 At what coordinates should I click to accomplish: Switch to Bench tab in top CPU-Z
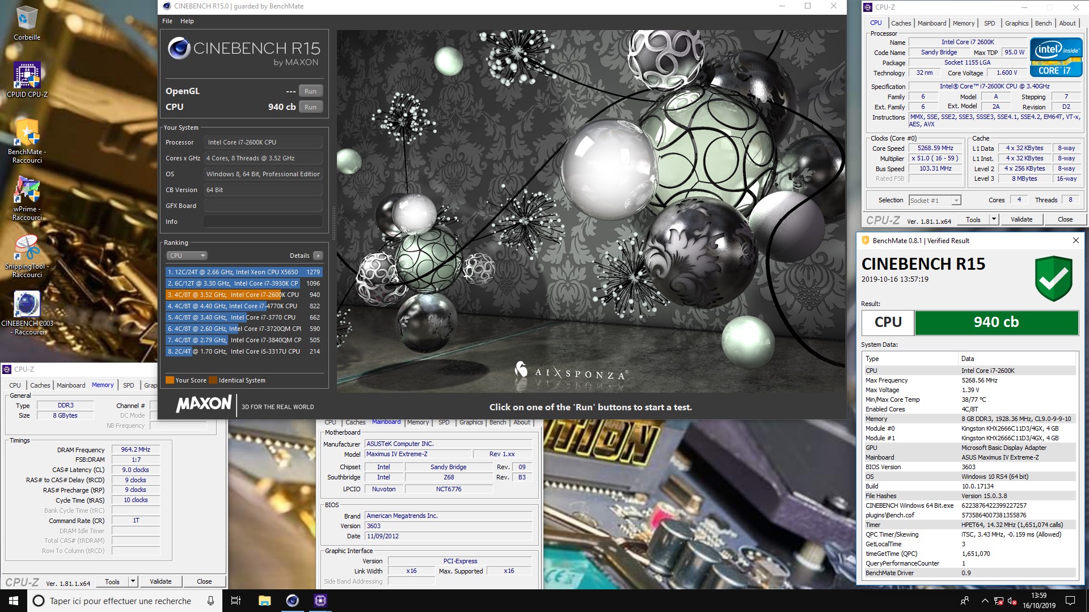[1043, 23]
